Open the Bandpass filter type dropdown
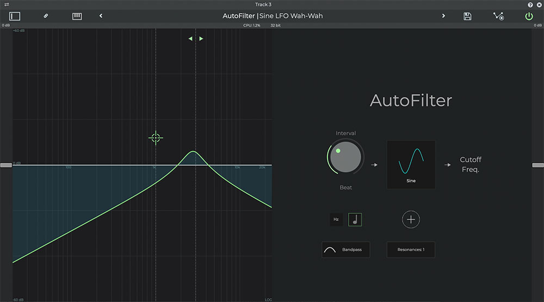The width and height of the screenshot is (544, 302). tap(345, 250)
